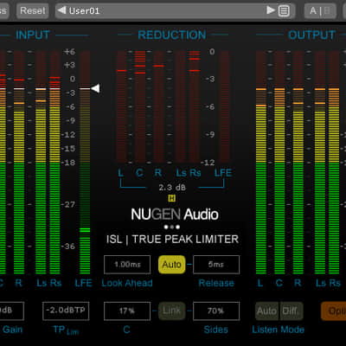Load the next preset with right arrow
Image resolution: width=346 pixels, height=346 pixels.
(x=271, y=10)
